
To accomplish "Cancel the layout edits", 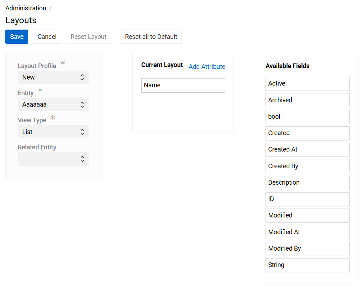I will [47, 37].
